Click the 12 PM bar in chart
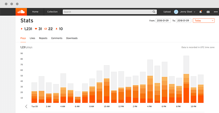219x113 pixels. [121, 87]
